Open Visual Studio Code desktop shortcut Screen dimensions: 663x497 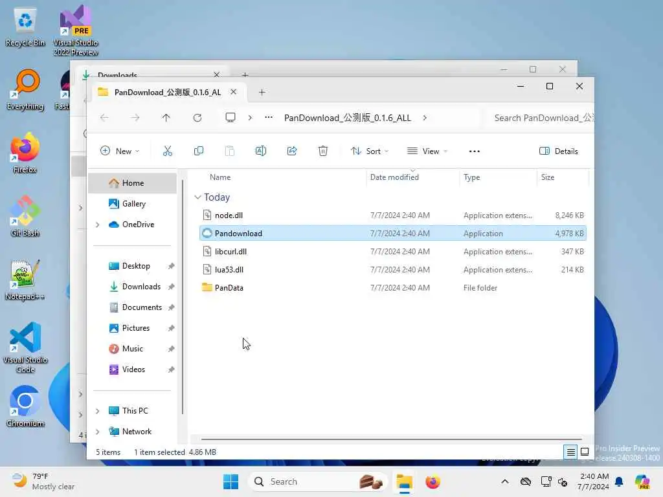coord(25,348)
